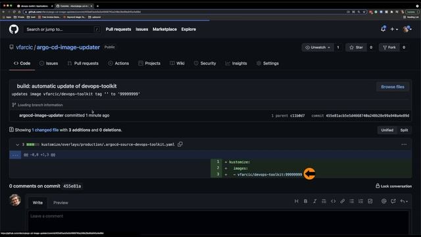This screenshot has height=237, width=421.
Task: Star the repository
Action: coord(356,47)
